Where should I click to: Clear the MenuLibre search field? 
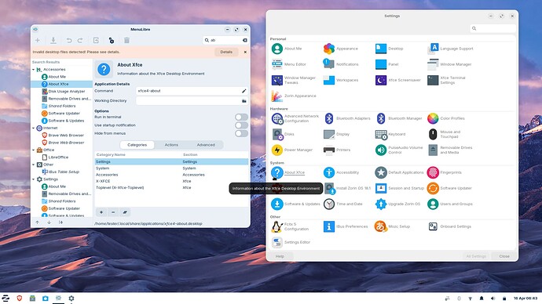245,40
